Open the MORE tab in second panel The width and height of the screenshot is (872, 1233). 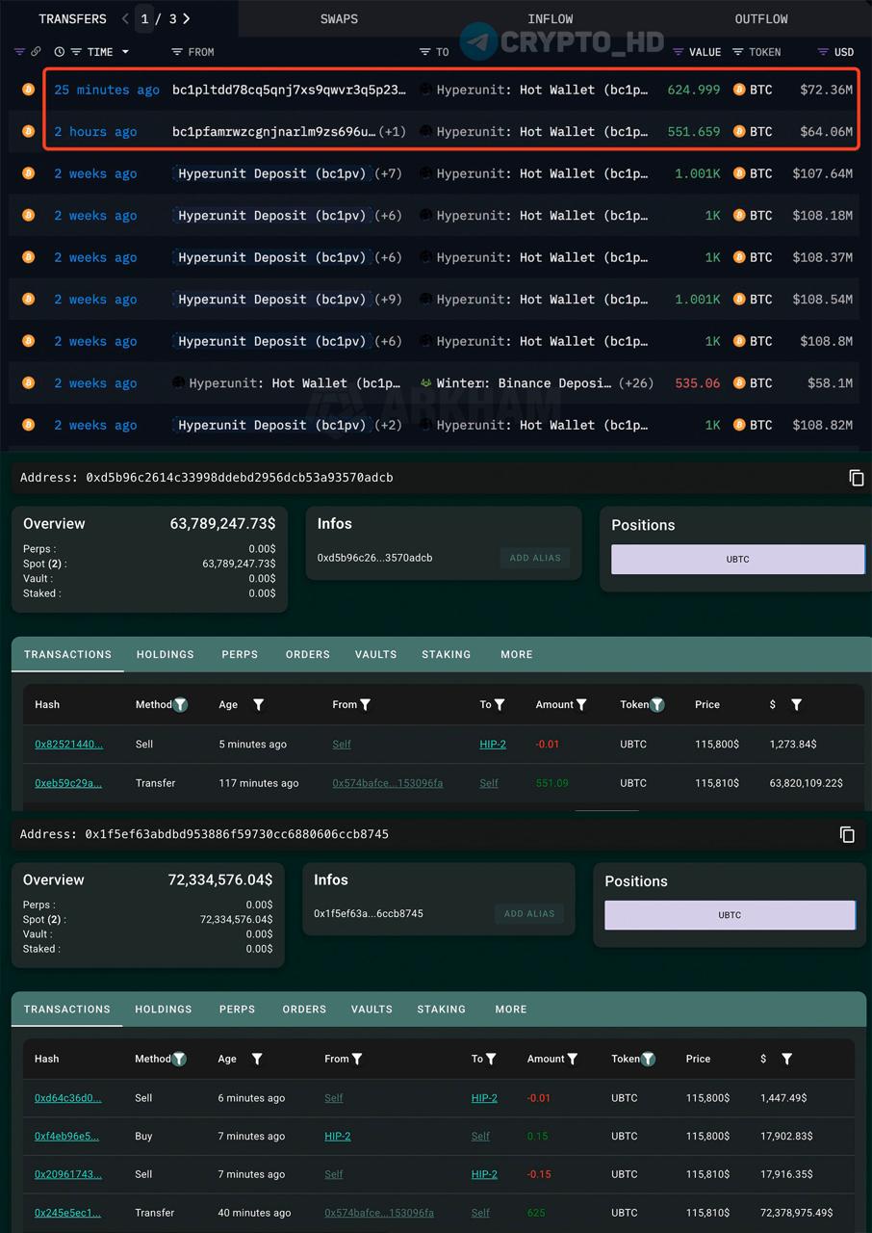511,1010
